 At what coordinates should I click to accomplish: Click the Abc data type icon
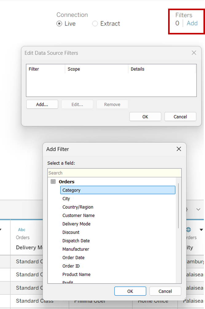(x=22, y=230)
